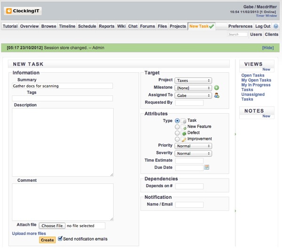282x250 pixels.
Task: Click the green add milestone icon
Action: click(217, 88)
